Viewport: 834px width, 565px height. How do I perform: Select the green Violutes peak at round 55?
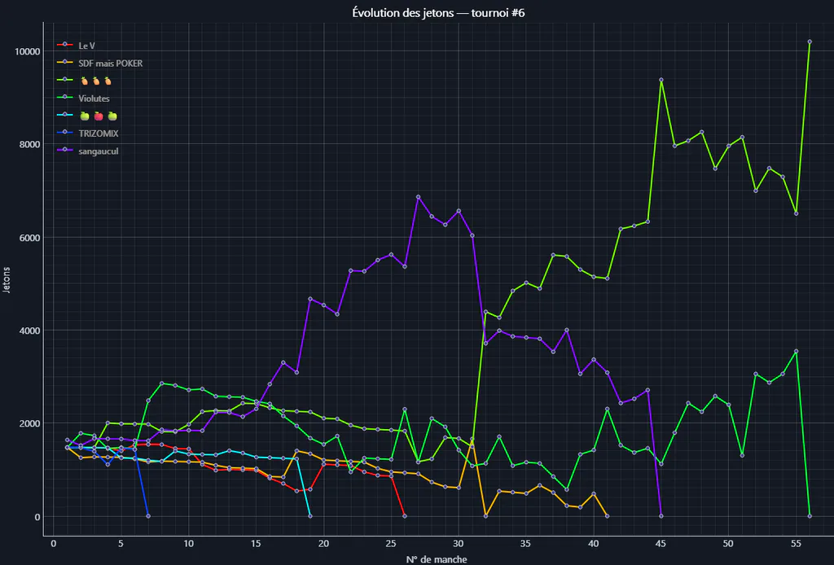click(797, 352)
